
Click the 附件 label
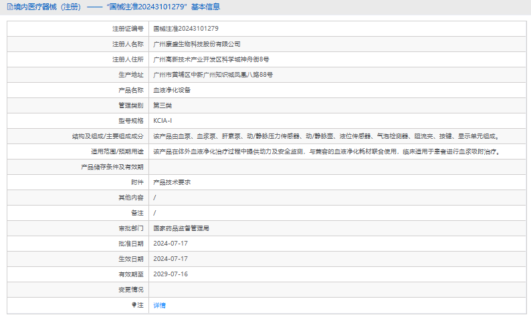(x=138, y=182)
